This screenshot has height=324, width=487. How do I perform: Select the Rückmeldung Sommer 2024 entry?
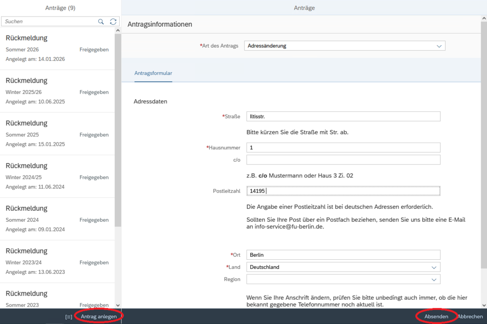pyautogui.click(x=57, y=219)
